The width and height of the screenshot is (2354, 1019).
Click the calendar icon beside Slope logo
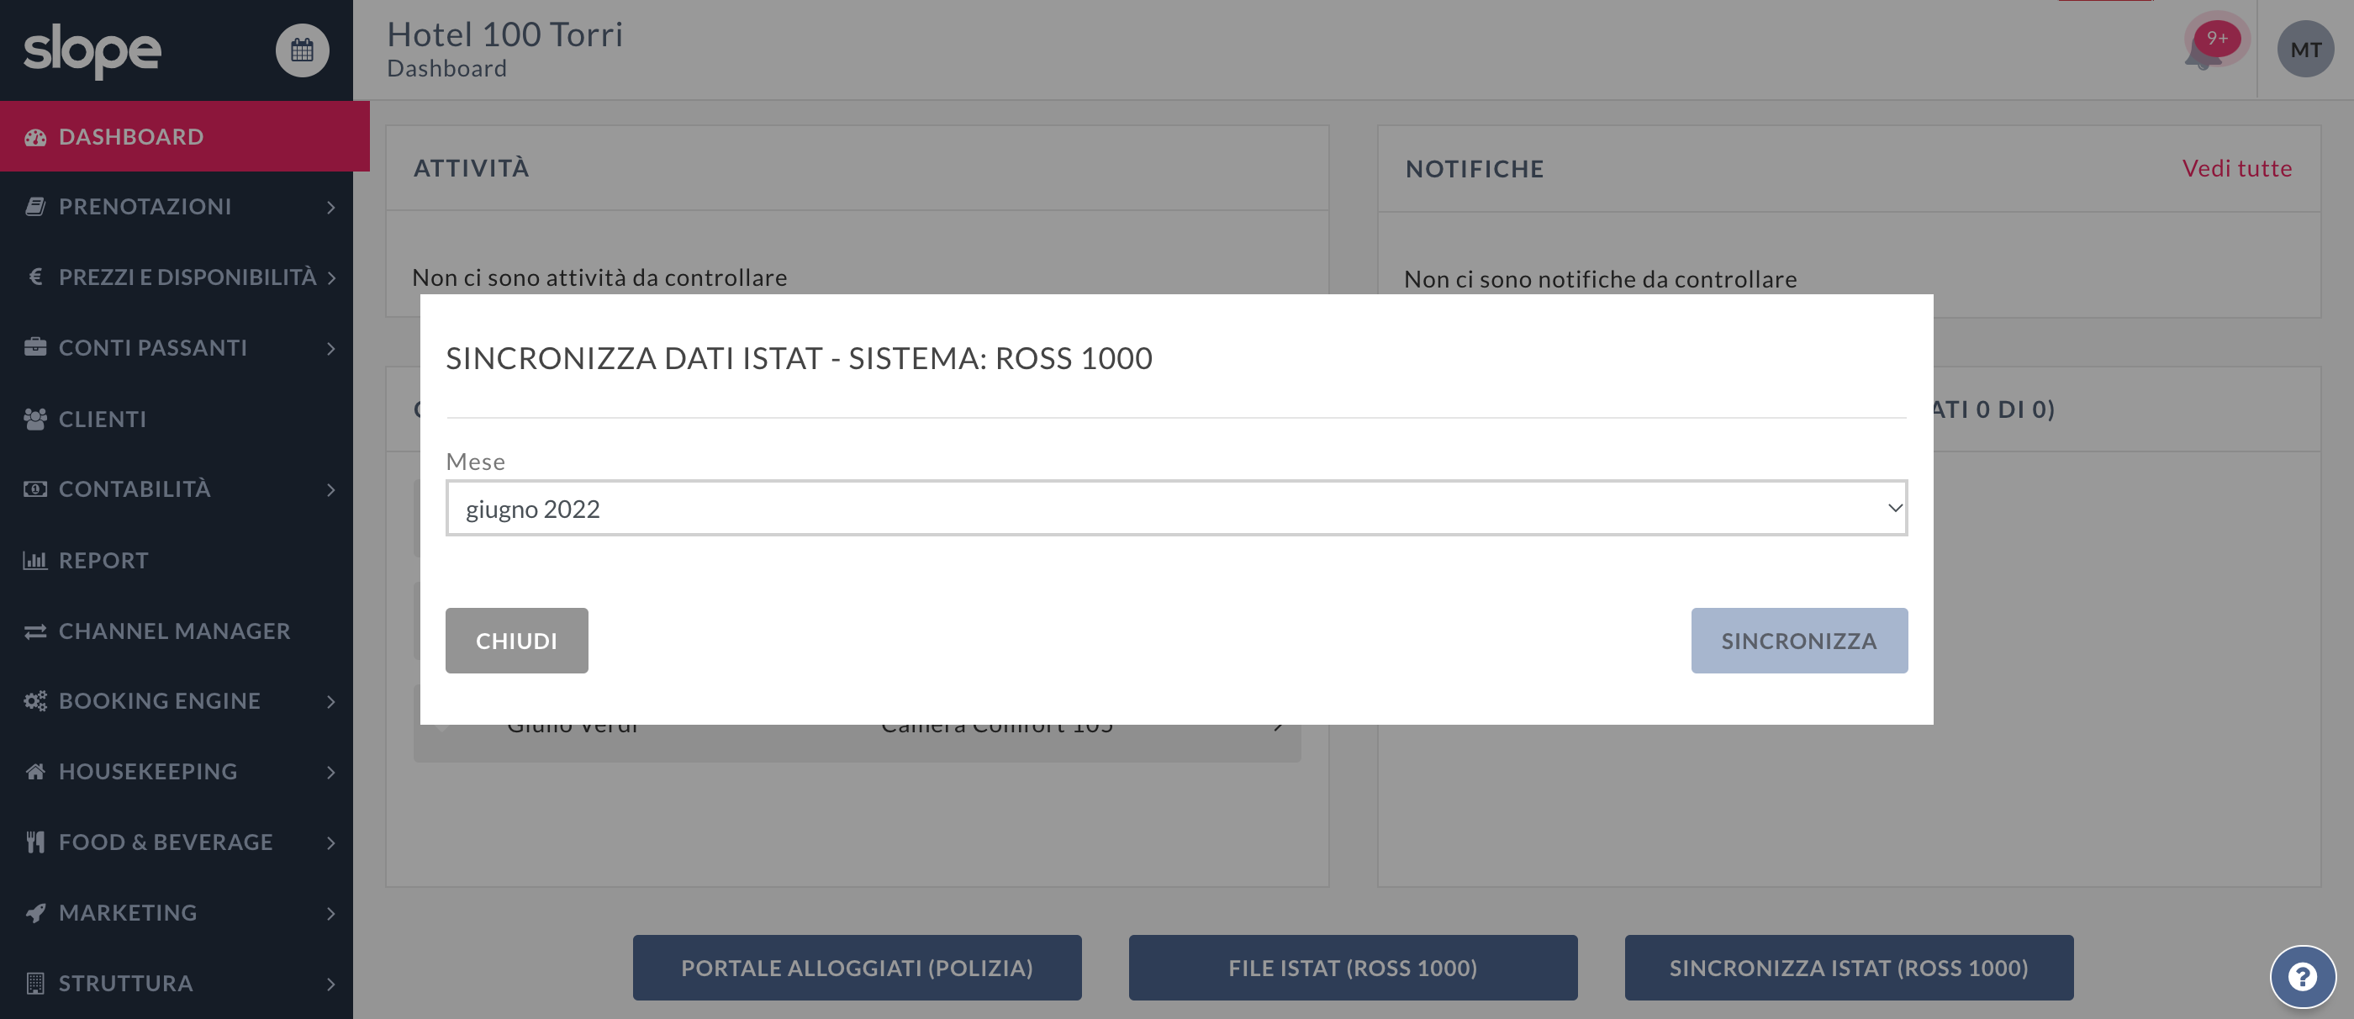pos(302,50)
